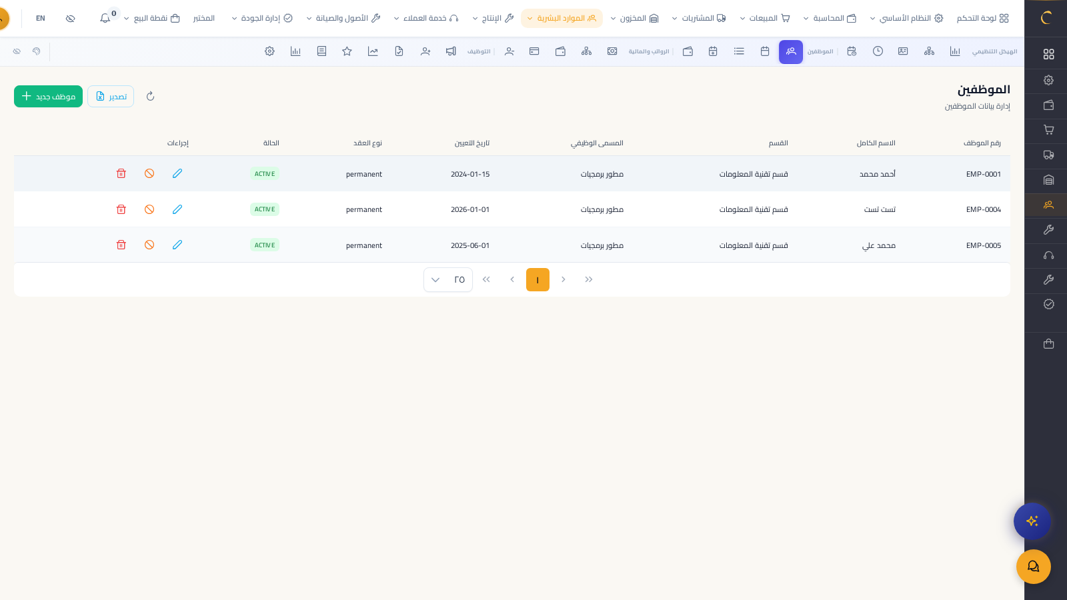Click the تصدير export button

tap(111, 97)
